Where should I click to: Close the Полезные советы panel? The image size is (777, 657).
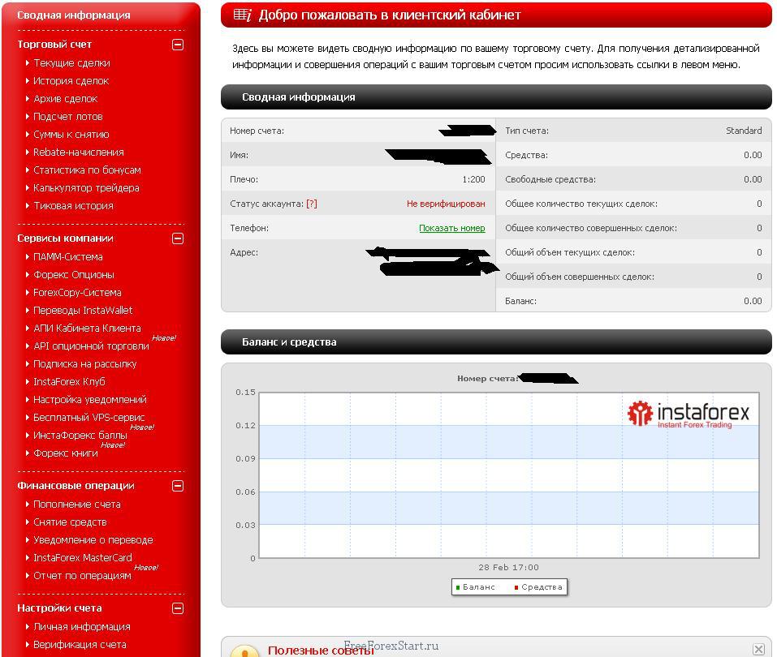(x=758, y=649)
